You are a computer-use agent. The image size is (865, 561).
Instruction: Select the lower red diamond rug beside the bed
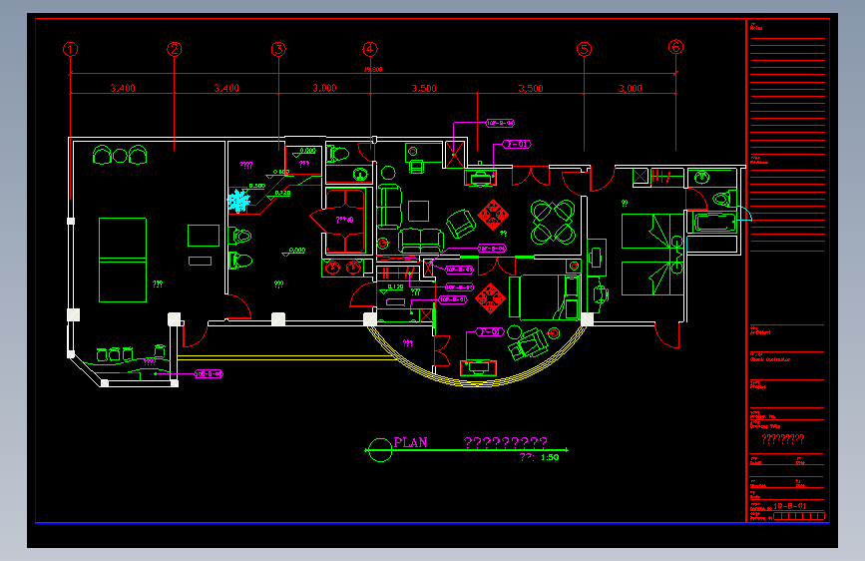point(490,298)
